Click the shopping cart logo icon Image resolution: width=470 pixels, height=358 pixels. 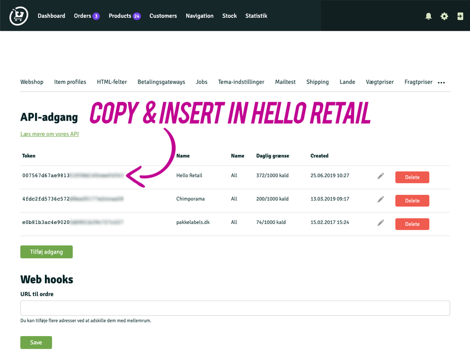click(x=19, y=16)
